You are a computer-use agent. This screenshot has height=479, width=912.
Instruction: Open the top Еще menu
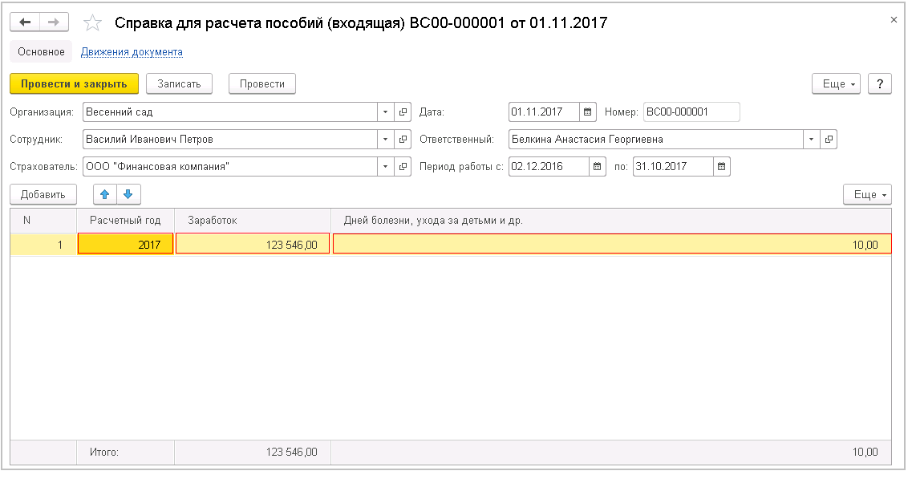pos(836,83)
